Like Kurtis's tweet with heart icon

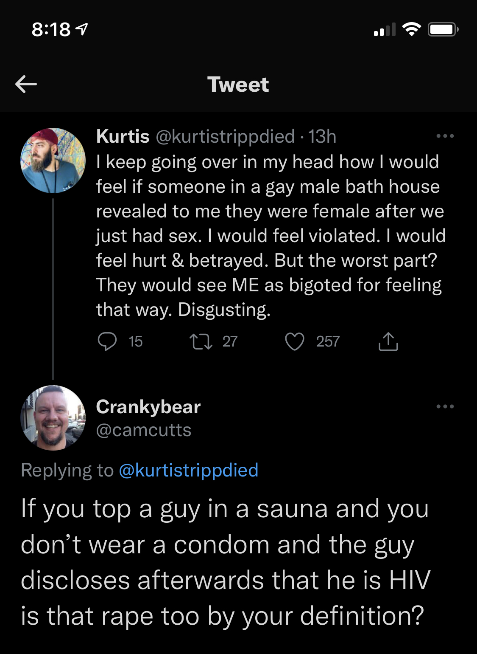[294, 341]
